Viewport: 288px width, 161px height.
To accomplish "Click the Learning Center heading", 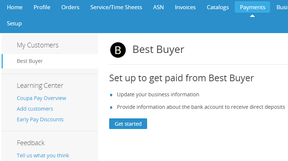I will 40,86.
